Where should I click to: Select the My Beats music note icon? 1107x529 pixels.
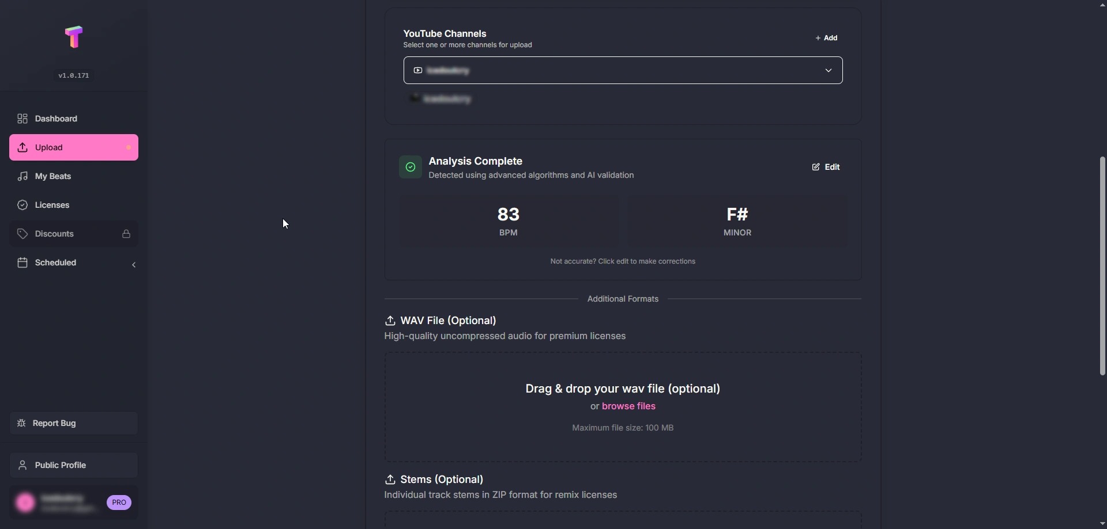tap(22, 176)
